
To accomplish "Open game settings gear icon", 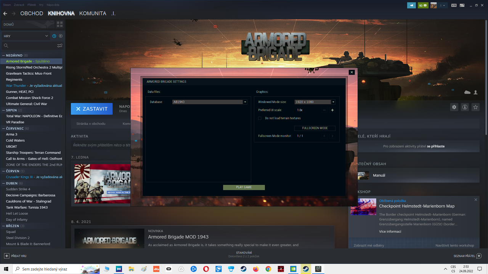I will pos(454,107).
